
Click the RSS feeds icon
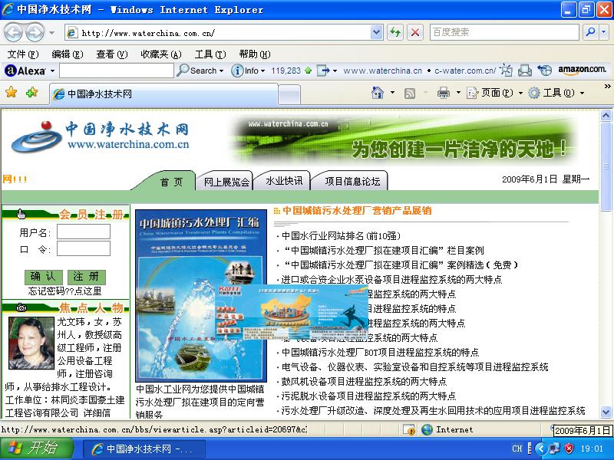(410, 93)
